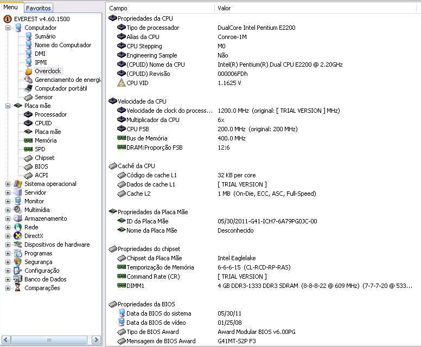Select Sumário in the tree
The width and height of the screenshot is (421, 347).
[x=45, y=36]
